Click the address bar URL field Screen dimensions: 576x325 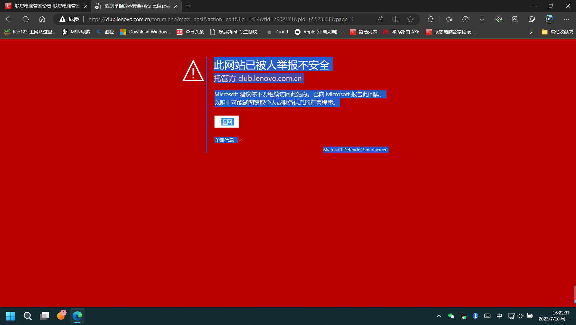point(221,19)
